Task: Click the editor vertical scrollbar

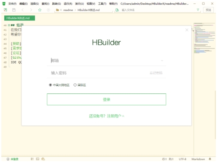Action: pos(215,114)
